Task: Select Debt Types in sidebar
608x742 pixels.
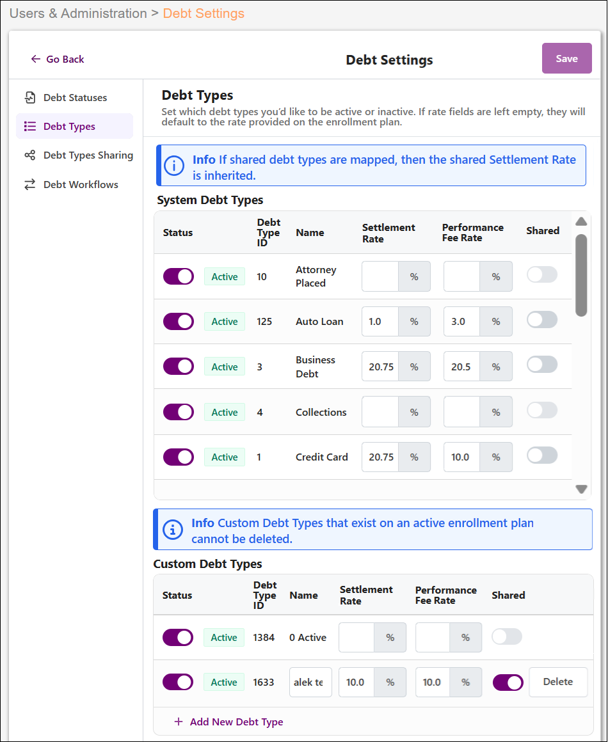Action: pyautogui.click(x=75, y=127)
